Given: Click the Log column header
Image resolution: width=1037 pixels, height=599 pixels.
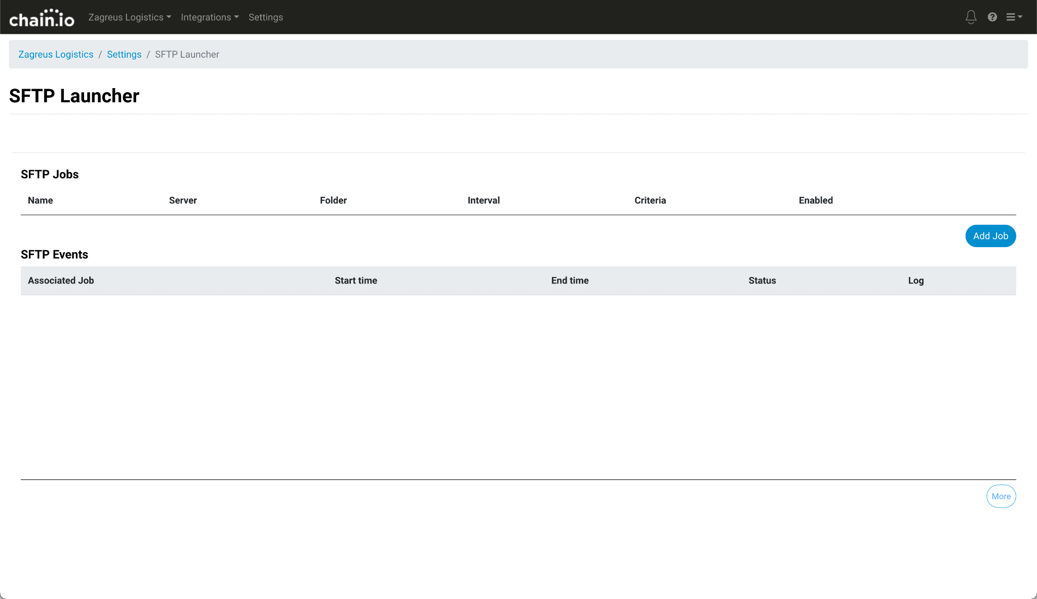Looking at the screenshot, I should tap(915, 281).
